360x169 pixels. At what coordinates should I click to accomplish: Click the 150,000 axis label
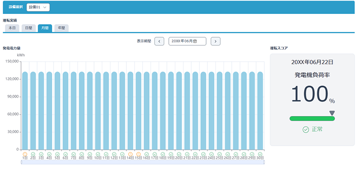tap(12, 62)
